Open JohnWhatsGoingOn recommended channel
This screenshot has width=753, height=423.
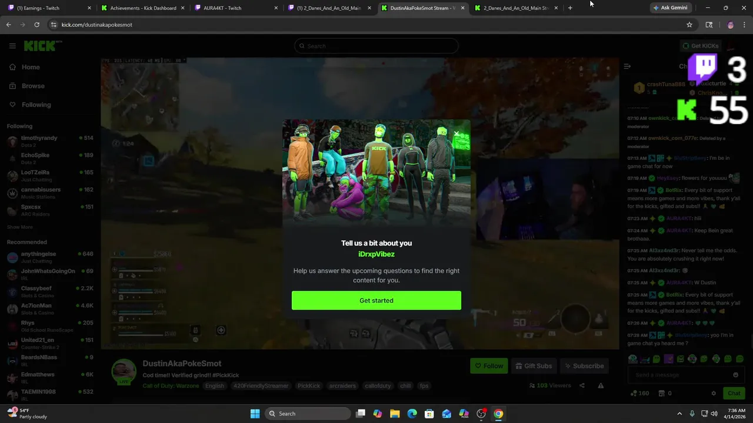pyautogui.click(x=50, y=274)
